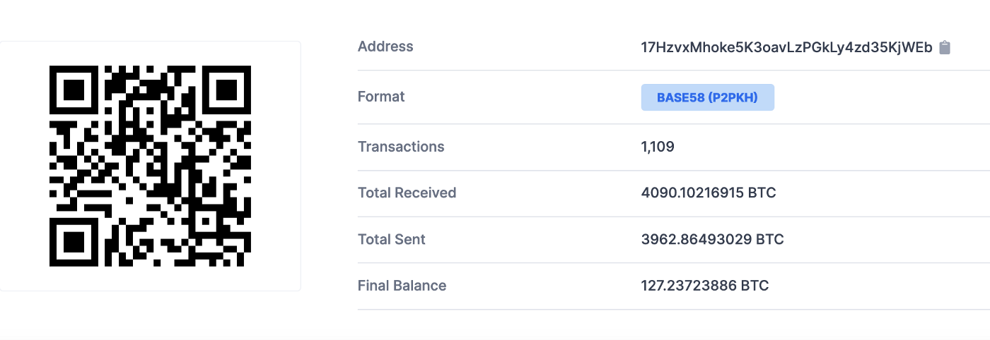The width and height of the screenshot is (990, 340).
Task: Click the 4090.10216915 BTC received value
Action: (x=709, y=193)
